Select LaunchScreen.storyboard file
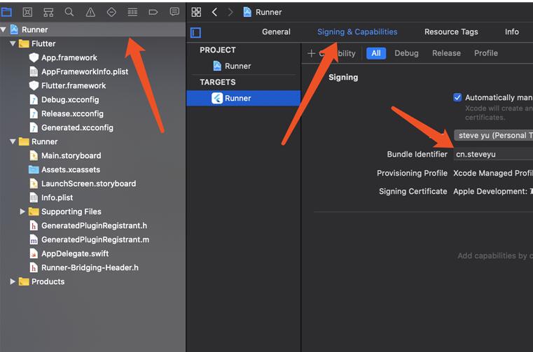Screen dimensions: 533x352 88,183
